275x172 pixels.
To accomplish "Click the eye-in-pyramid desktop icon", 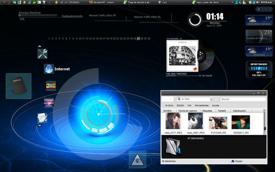I will point(137,159).
